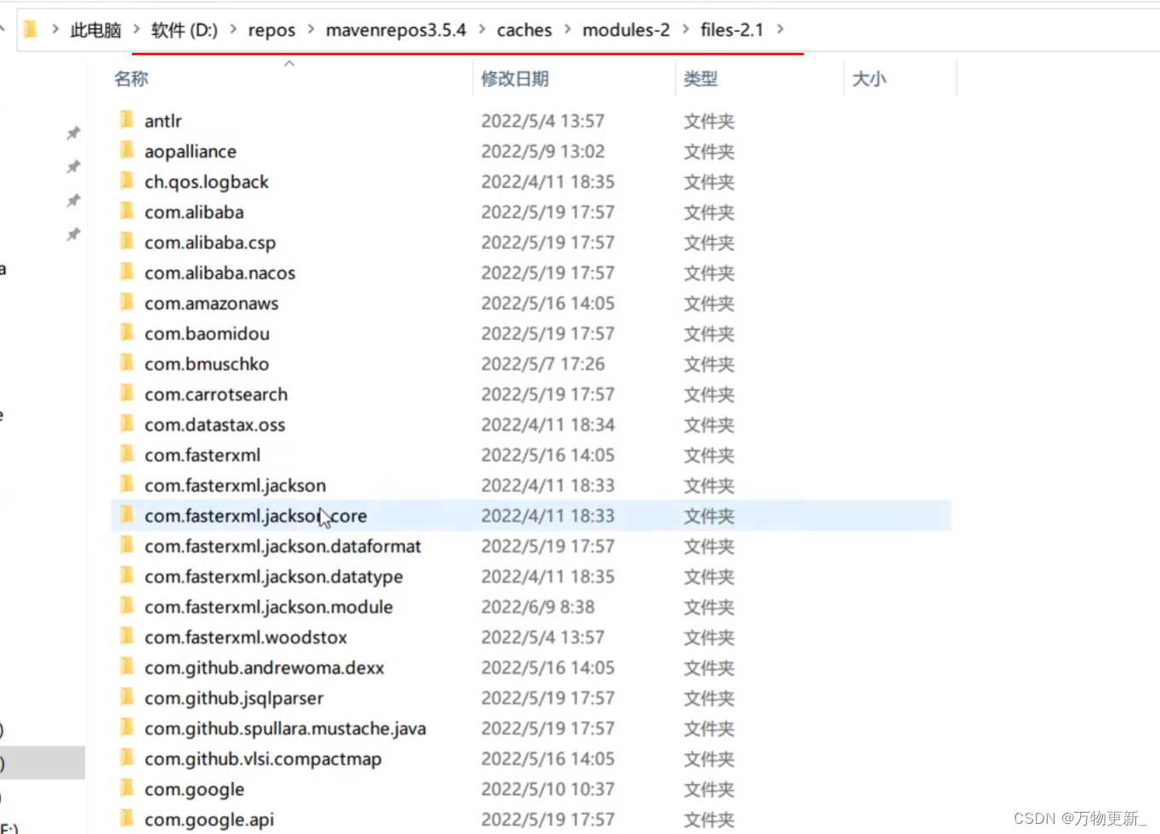The width and height of the screenshot is (1160, 834).
Task: Select the com.google.api folder name
Action: (x=209, y=820)
